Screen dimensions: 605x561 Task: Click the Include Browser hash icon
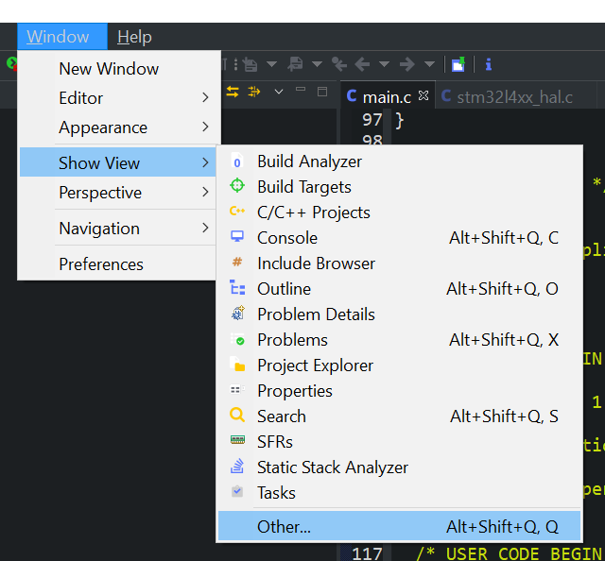[237, 263]
